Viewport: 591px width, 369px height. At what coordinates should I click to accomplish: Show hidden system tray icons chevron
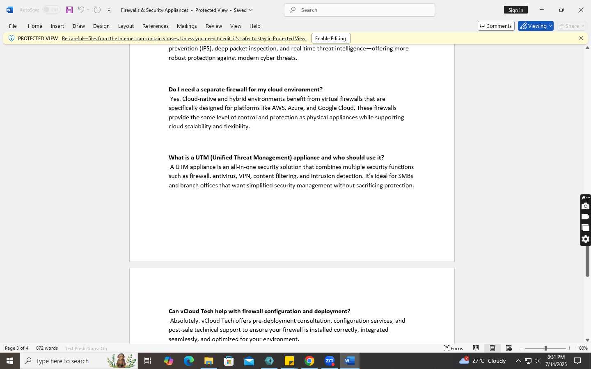[x=518, y=361]
